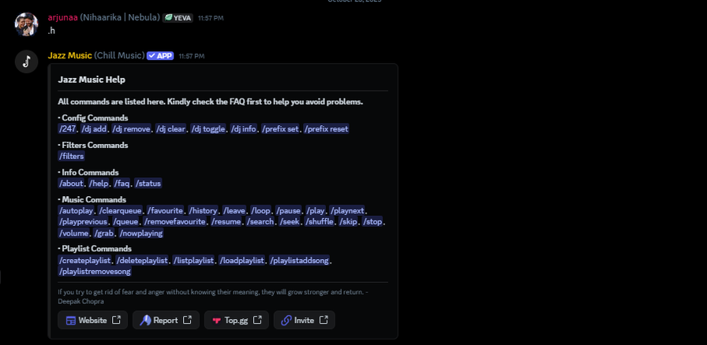
Task: Click the /playlistremovesong command
Action: 95,271
